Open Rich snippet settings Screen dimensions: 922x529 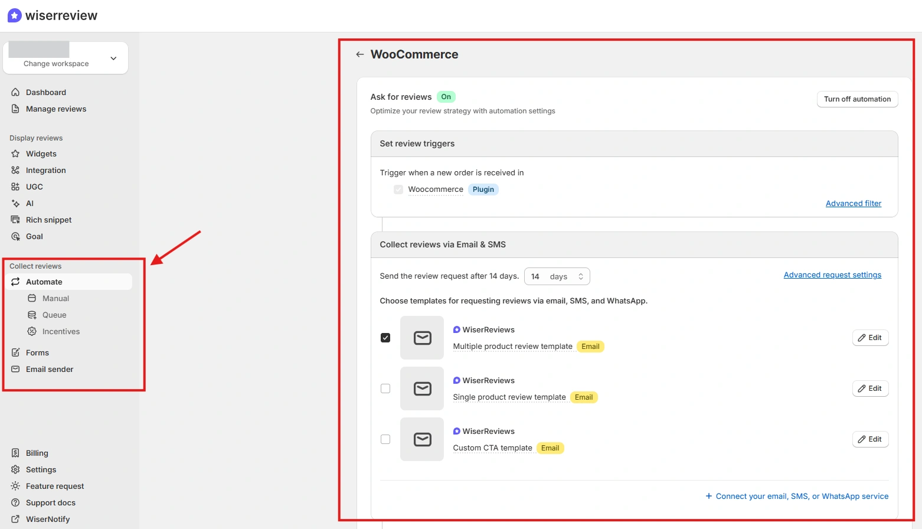pyautogui.click(x=48, y=220)
